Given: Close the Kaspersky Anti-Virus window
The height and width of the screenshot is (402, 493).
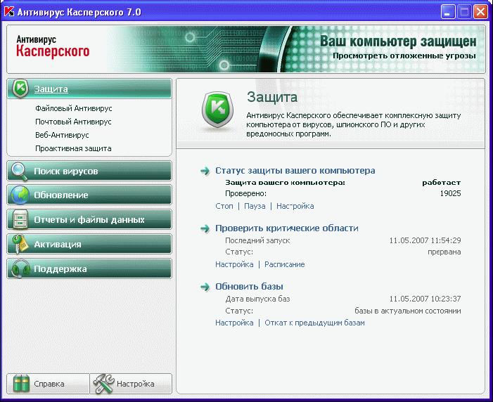Looking at the screenshot, I should (x=481, y=12).
